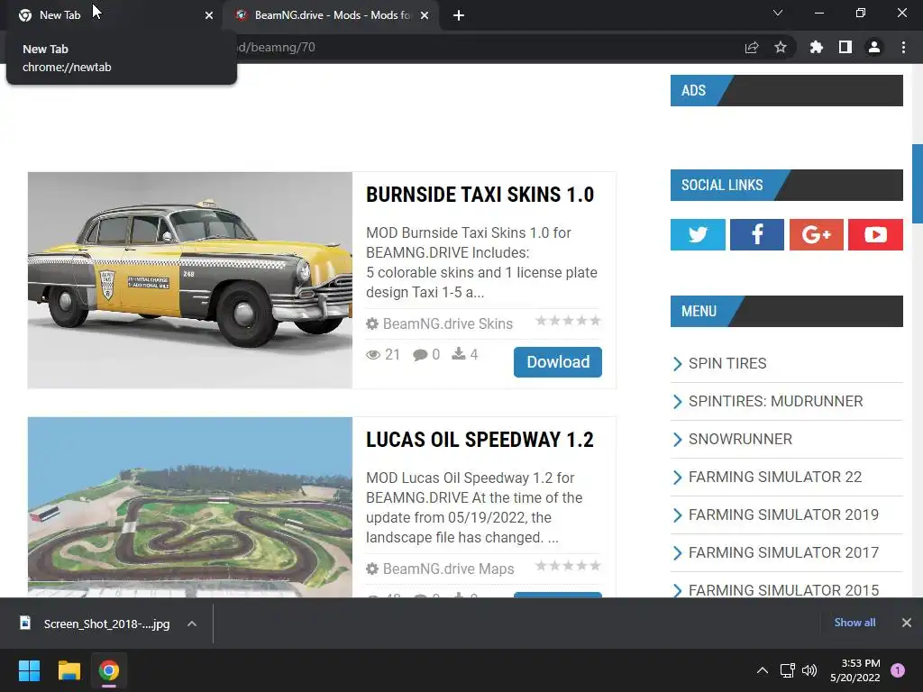Click the Lucas Oil Speedway map thumbnail
This screenshot has width=923, height=692.
click(190, 507)
